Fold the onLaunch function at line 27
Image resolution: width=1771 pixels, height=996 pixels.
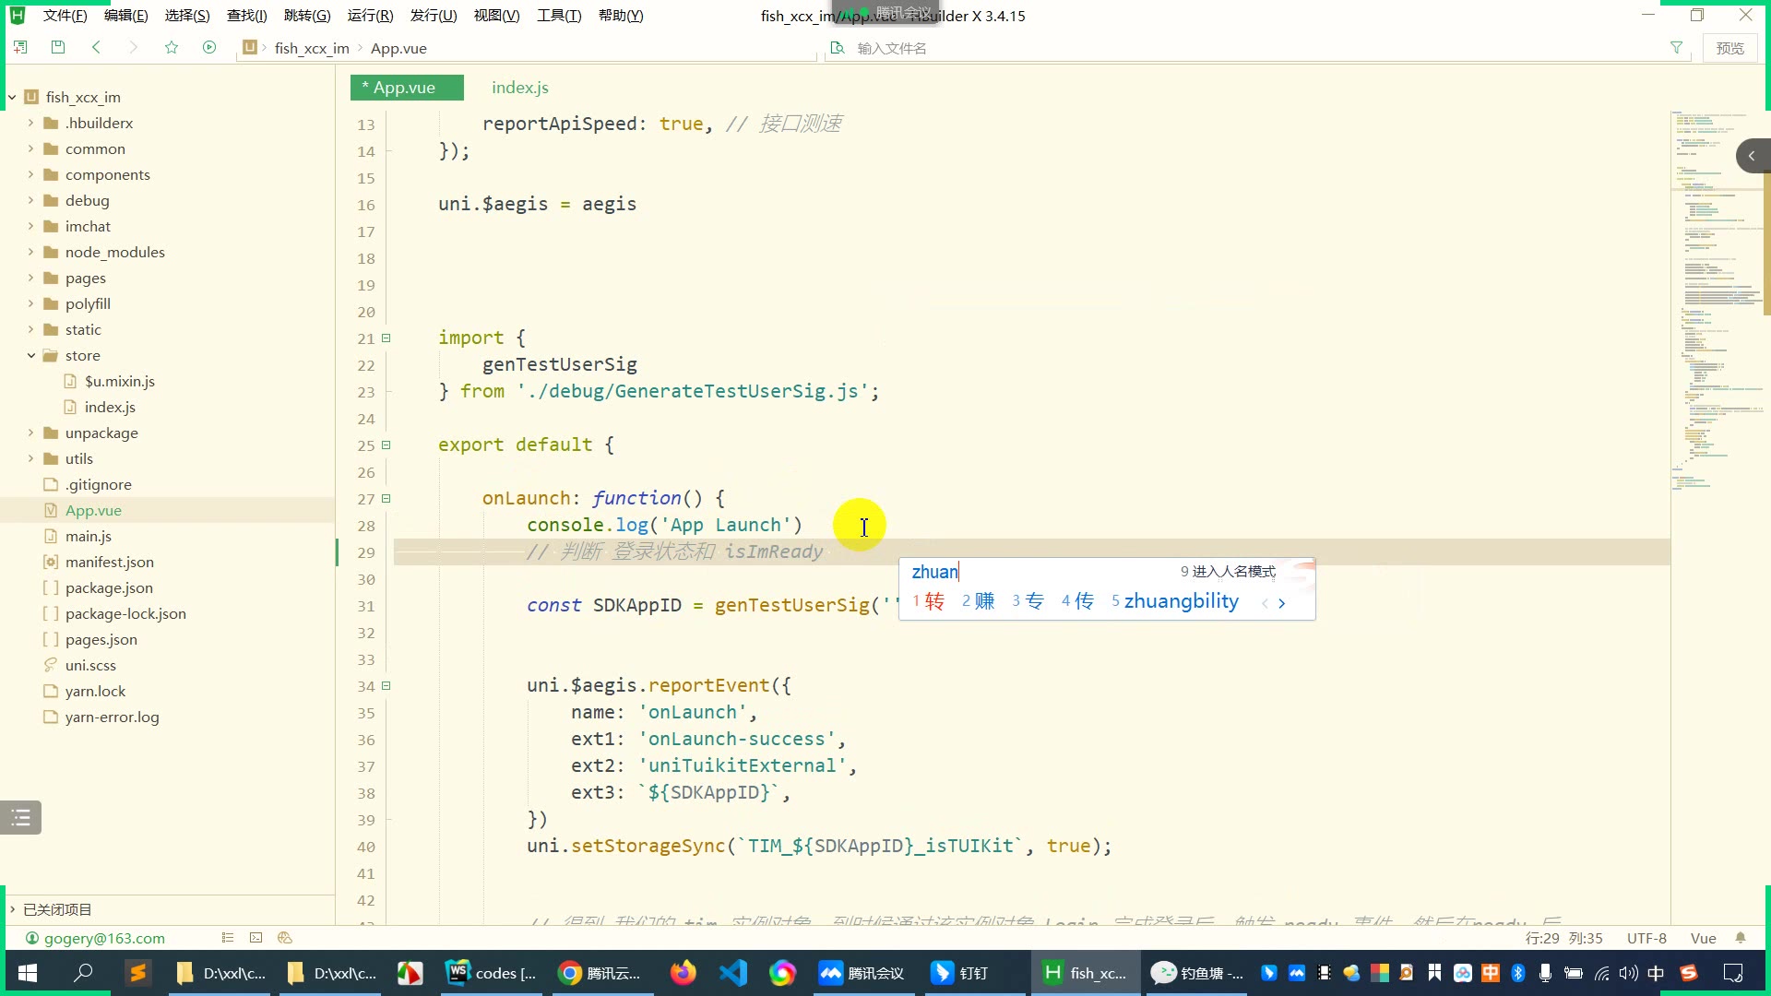click(x=386, y=498)
